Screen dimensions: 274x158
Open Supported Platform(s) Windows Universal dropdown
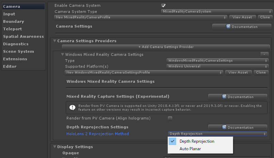[217, 66]
